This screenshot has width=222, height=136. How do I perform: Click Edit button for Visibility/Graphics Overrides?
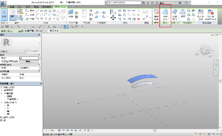pos(29,61)
